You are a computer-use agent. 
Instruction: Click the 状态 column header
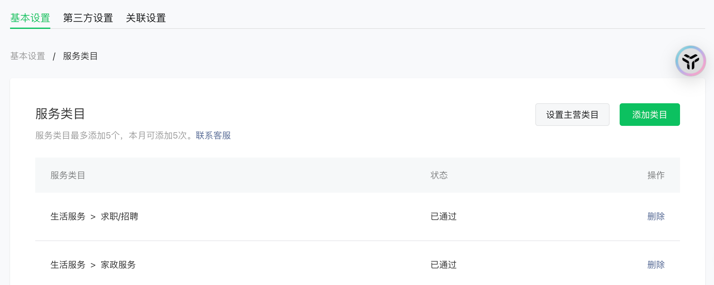(x=439, y=175)
